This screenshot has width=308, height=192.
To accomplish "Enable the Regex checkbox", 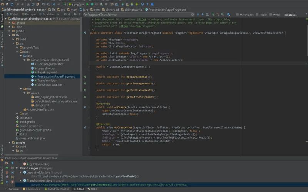I will [x=257, y=15].
